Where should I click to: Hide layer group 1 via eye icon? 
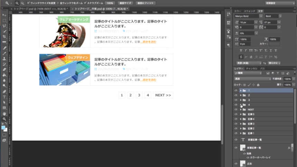click(236, 91)
